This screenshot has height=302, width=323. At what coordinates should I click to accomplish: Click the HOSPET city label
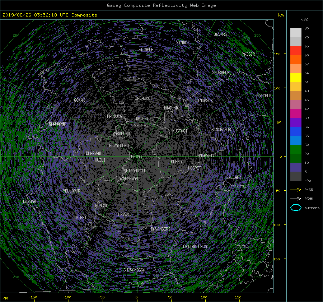pyautogui.click(x=195, y=168)
